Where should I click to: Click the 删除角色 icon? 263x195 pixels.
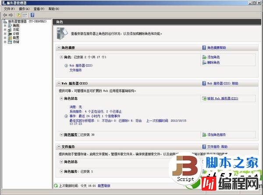[x=204, y=63]
